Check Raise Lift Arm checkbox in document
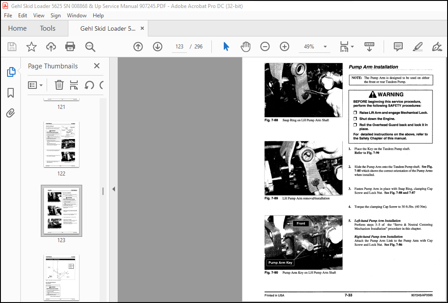The image size is (448, 303). tap(355, 112)
